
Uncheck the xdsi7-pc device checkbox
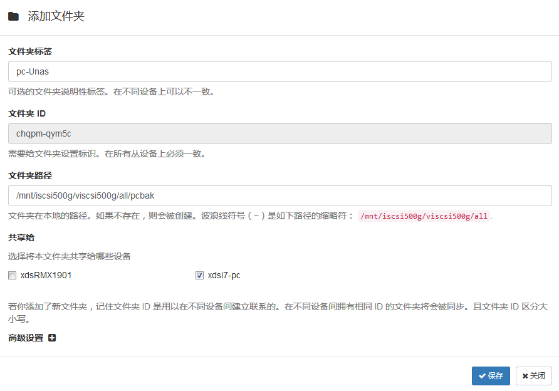199,275
